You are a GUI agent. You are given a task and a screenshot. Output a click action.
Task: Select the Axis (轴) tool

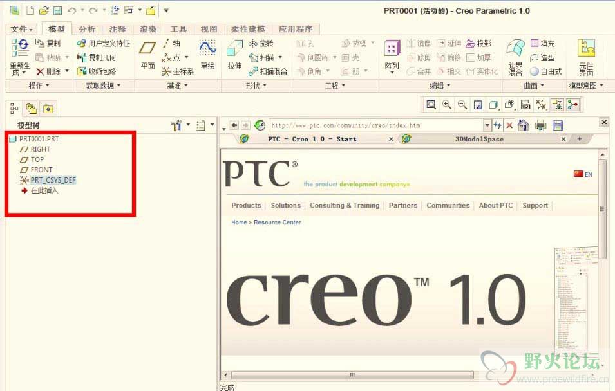click(172, 43)
